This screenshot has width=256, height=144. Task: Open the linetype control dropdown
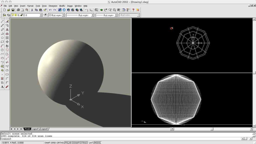92,15
